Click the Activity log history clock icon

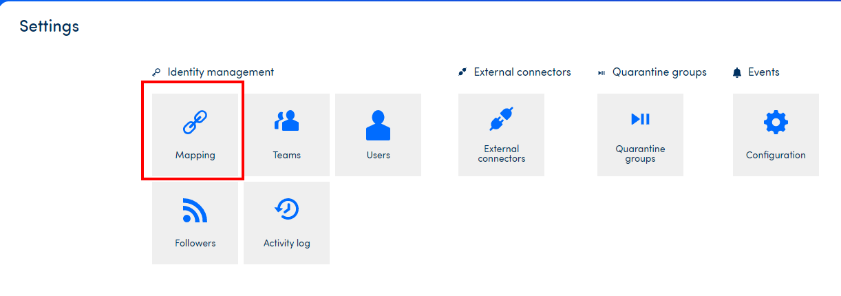[x=286, y=209]
